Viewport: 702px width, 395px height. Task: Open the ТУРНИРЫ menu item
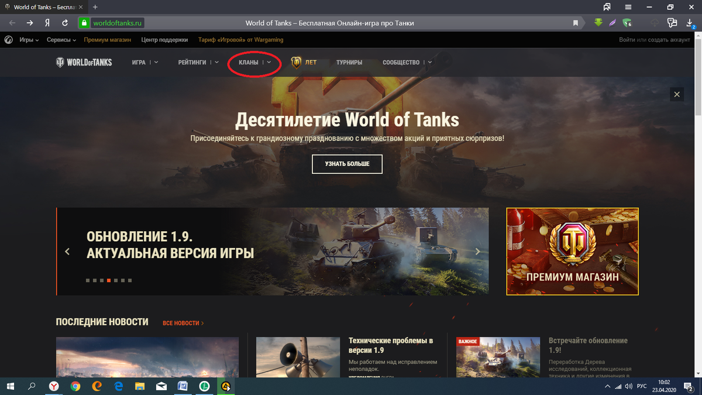point(349,62)
